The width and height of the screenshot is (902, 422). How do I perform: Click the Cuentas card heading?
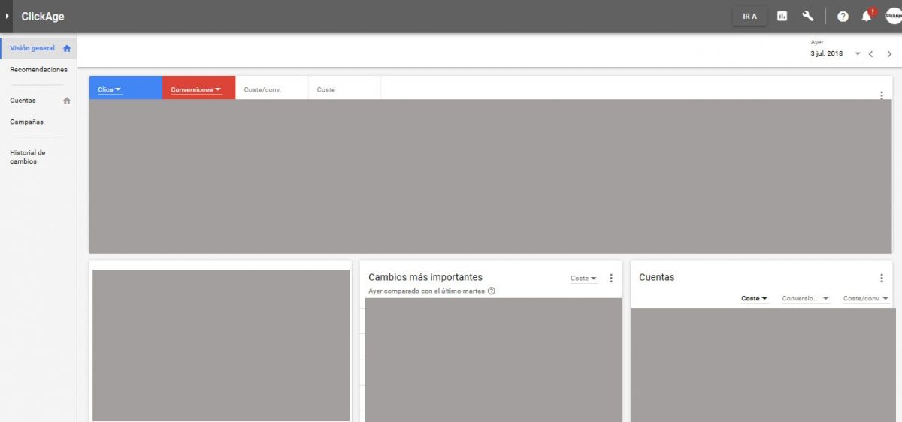tap(657, 278)
